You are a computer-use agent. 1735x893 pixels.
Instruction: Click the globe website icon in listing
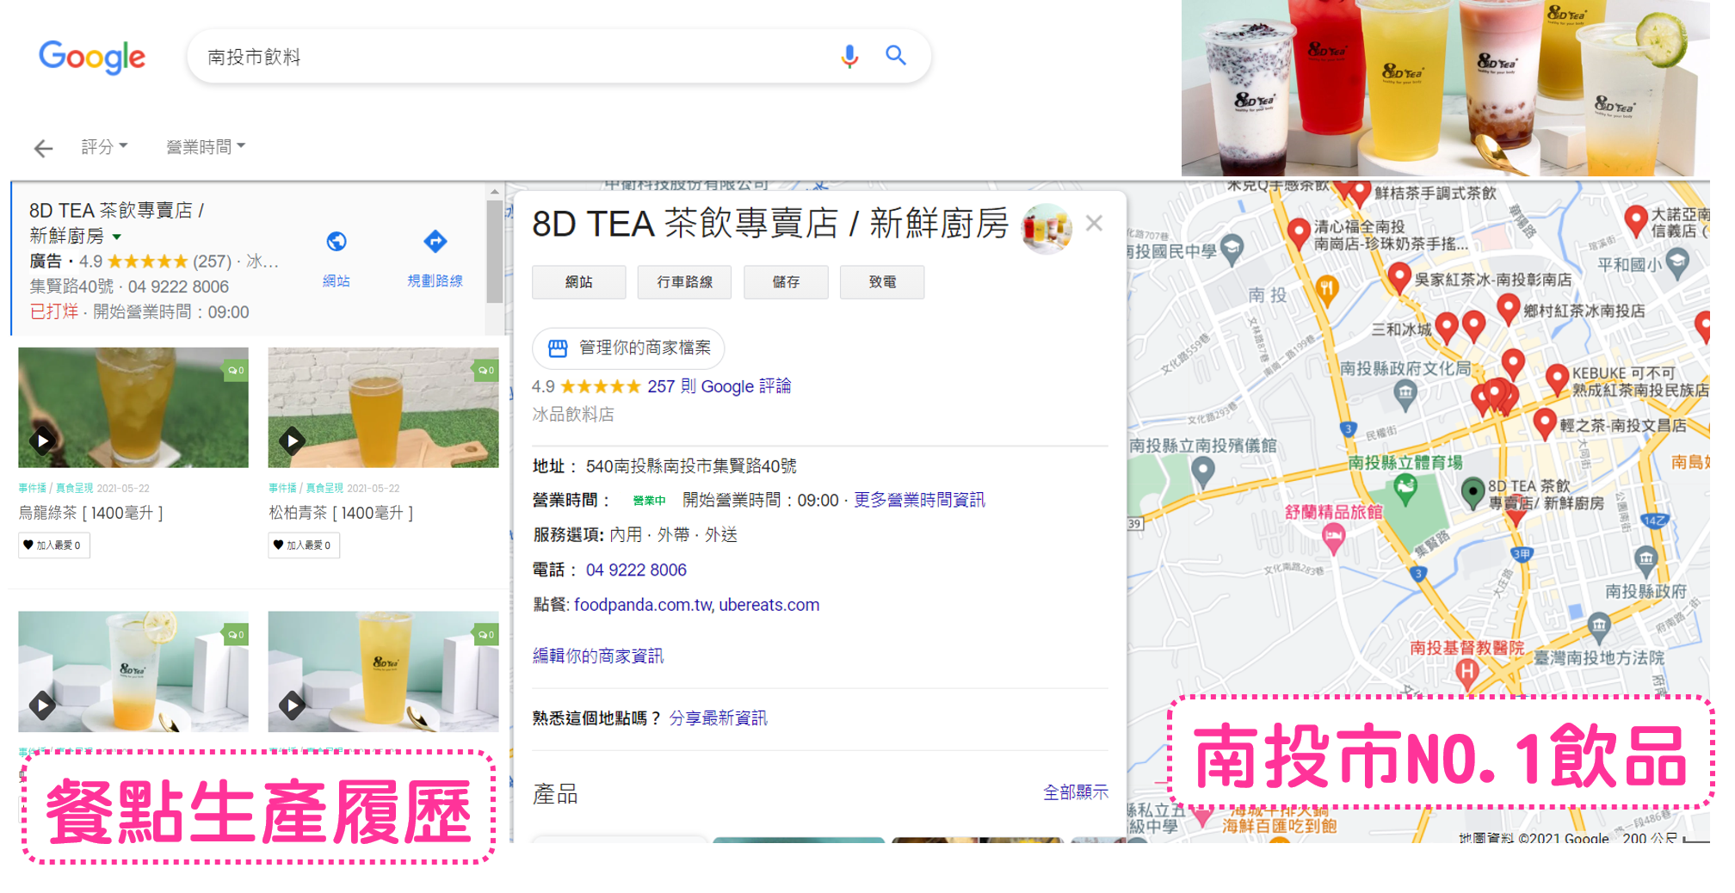[337, 242]
